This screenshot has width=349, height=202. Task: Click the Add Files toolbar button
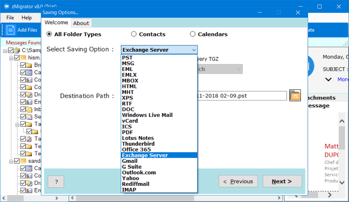[22, 30]
